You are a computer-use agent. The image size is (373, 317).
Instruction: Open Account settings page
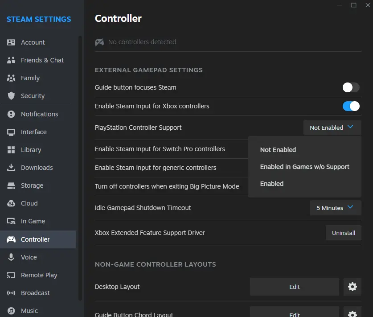pos(38,42)
